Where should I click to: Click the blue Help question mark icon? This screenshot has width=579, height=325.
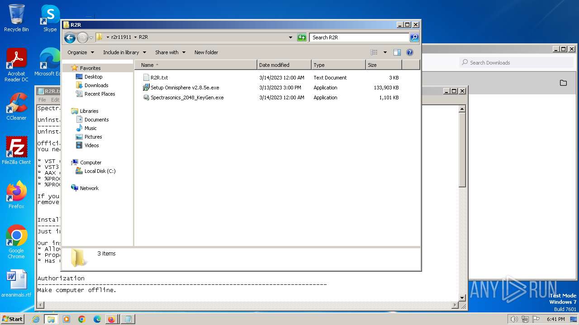tap(410, 52)
